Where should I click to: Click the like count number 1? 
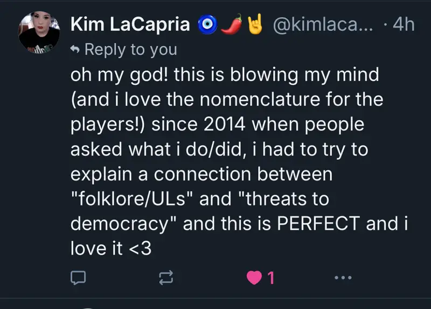[x=271, y=278]
